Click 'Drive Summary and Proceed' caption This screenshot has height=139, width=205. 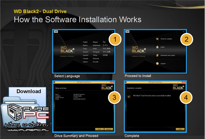[76, 136]
